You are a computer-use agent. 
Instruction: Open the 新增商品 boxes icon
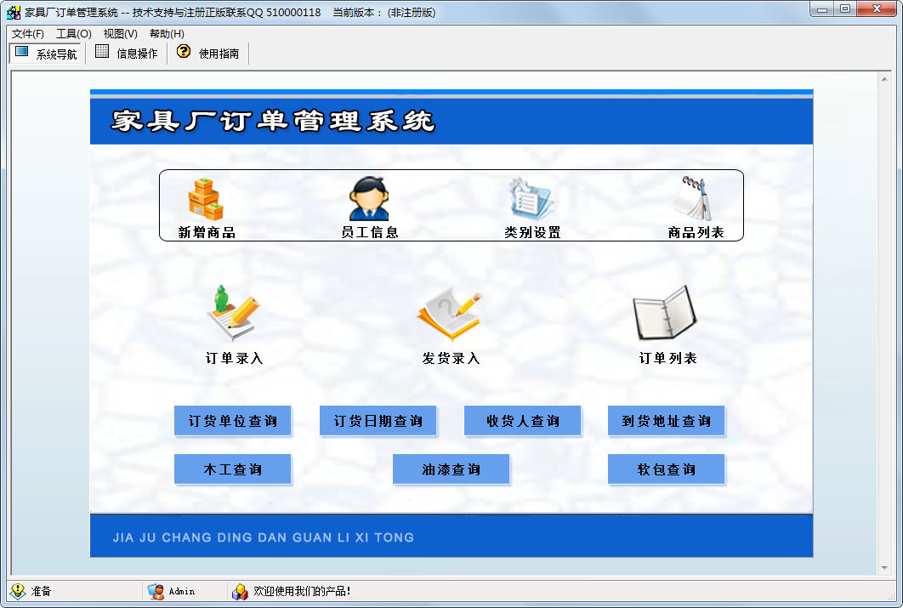pos(206,199)
